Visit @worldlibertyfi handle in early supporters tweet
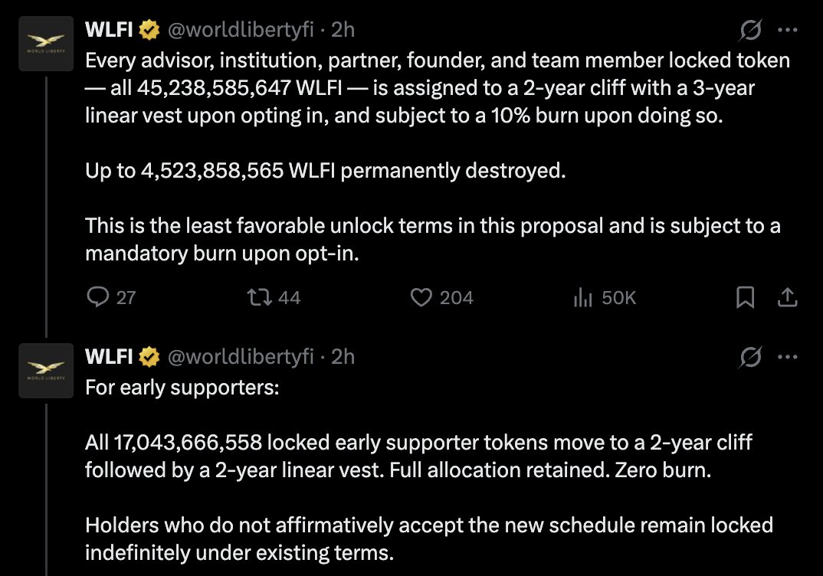This screenshot has width=823, height=576. (x=241, y=356)
